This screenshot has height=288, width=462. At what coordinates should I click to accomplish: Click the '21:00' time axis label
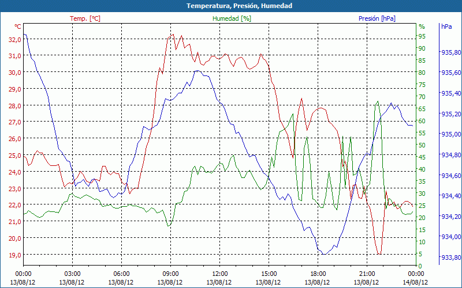[x=367, y=274]
